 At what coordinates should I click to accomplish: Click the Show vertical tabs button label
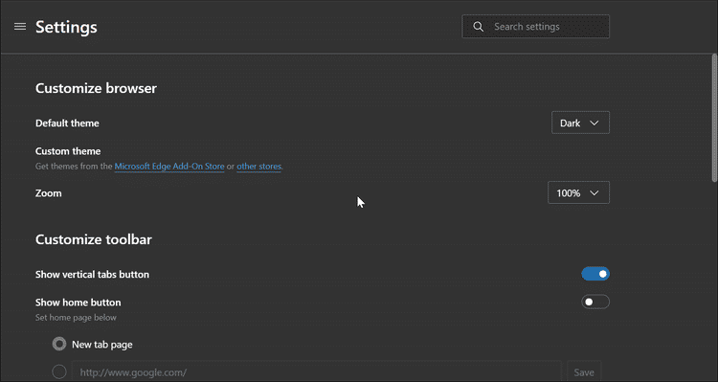(92, 275)
